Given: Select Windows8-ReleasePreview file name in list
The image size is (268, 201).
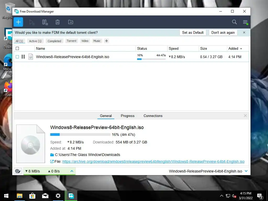Looking at the screenshot, I should click(72, 57).
